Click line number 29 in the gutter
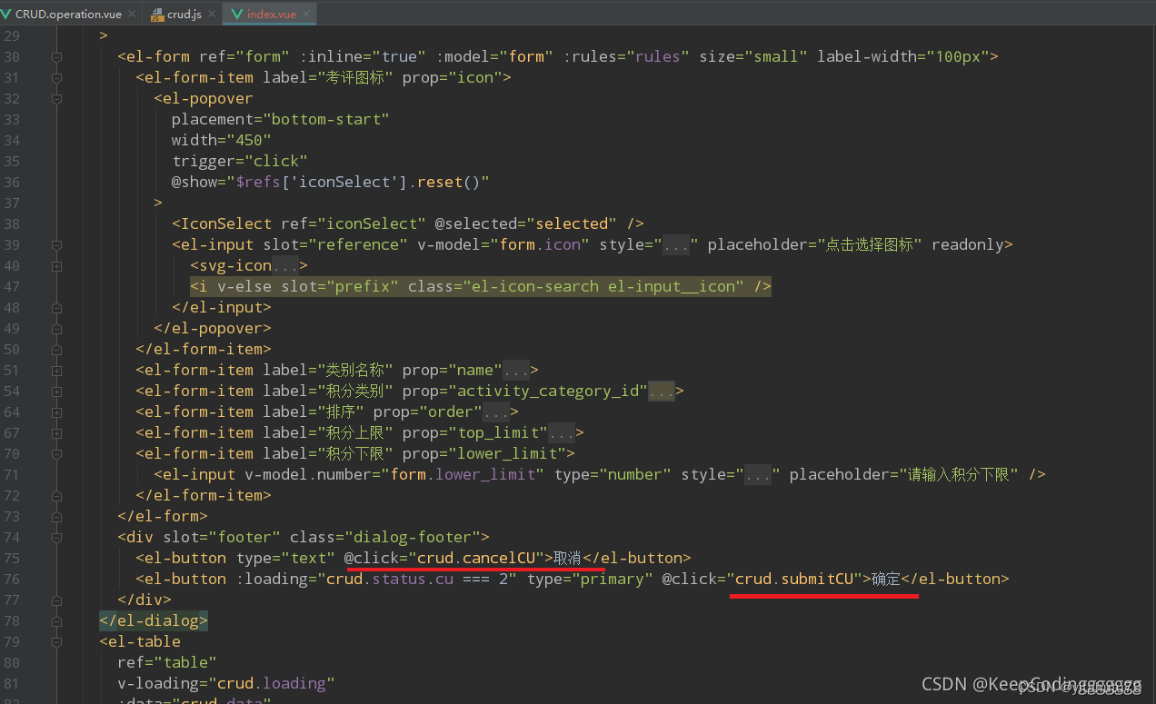1156x704 pixels. point(11,35)
